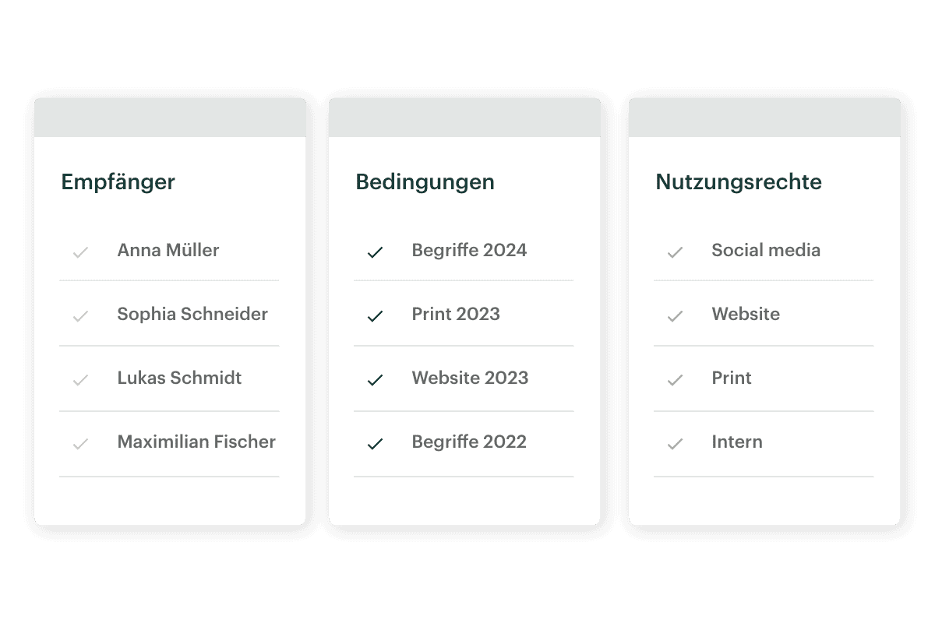Check Sophia Schneider in Empfänger list
Screen dimensions: 935x623
(80, 315)
